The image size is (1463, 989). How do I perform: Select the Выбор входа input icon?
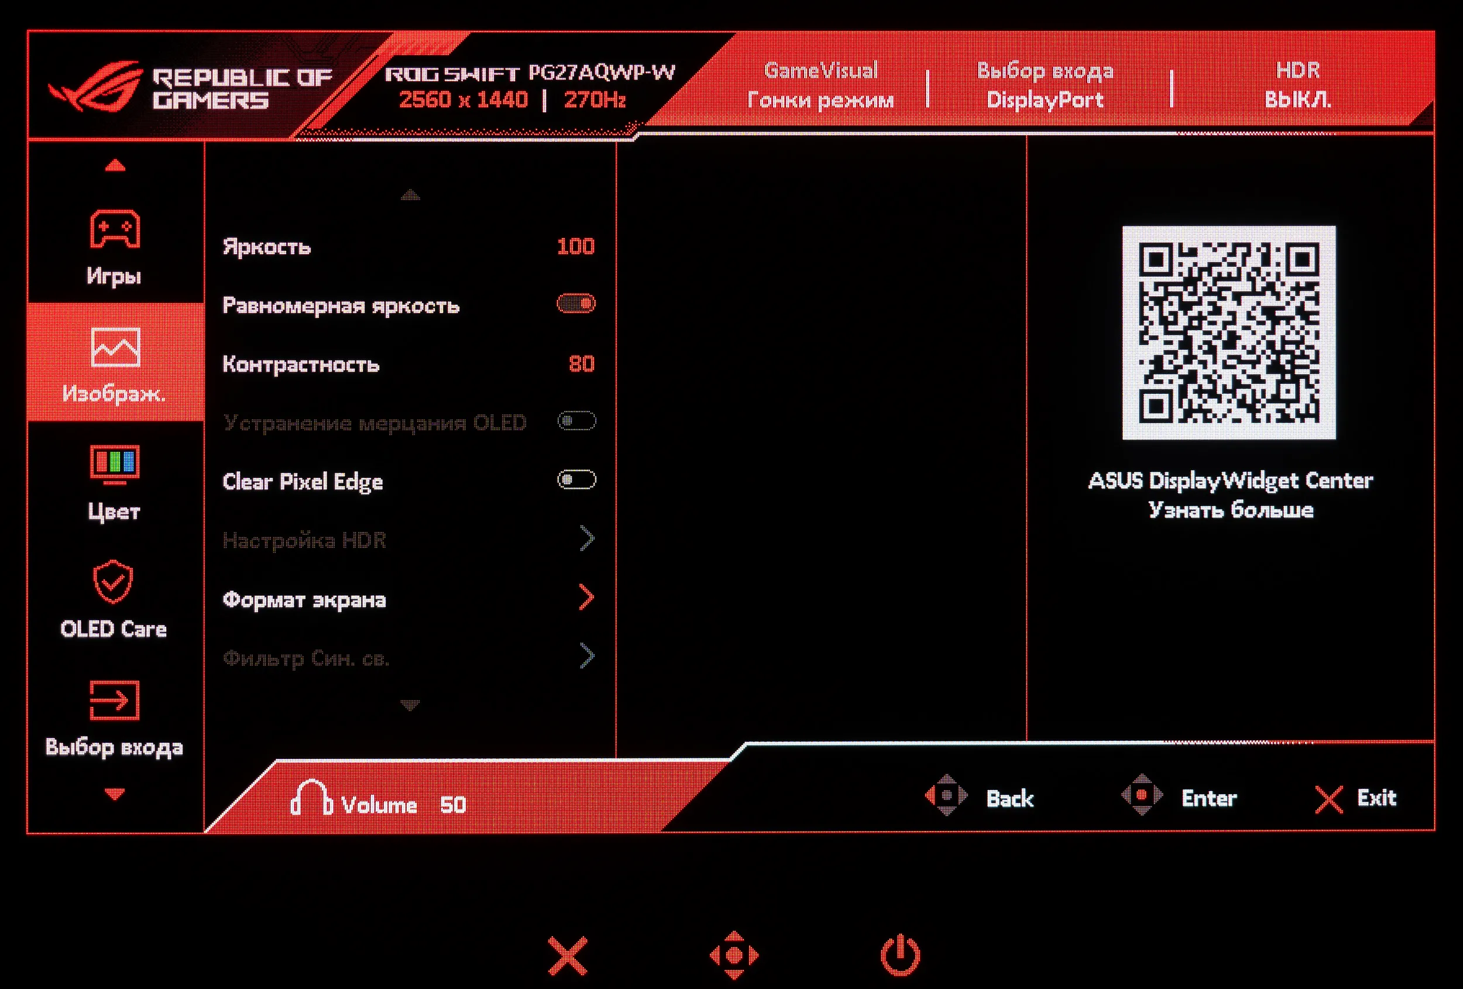click(x=115, y=699)
